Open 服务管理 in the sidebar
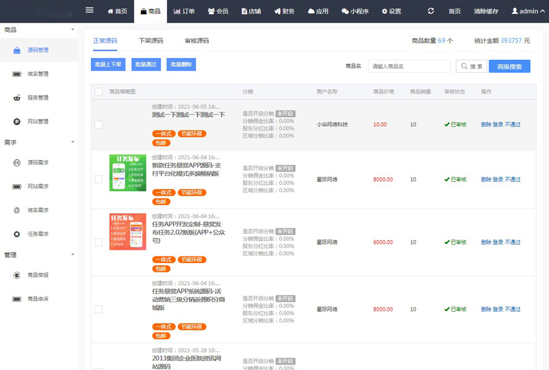 (x=37, y=98)
